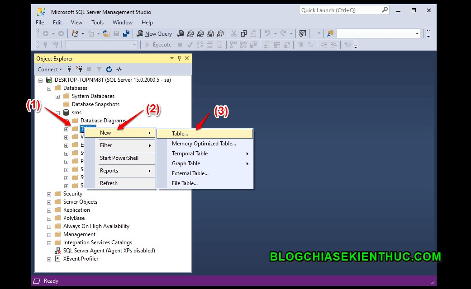
Task: Open a new XMLA query window
Action: (210, 33)
